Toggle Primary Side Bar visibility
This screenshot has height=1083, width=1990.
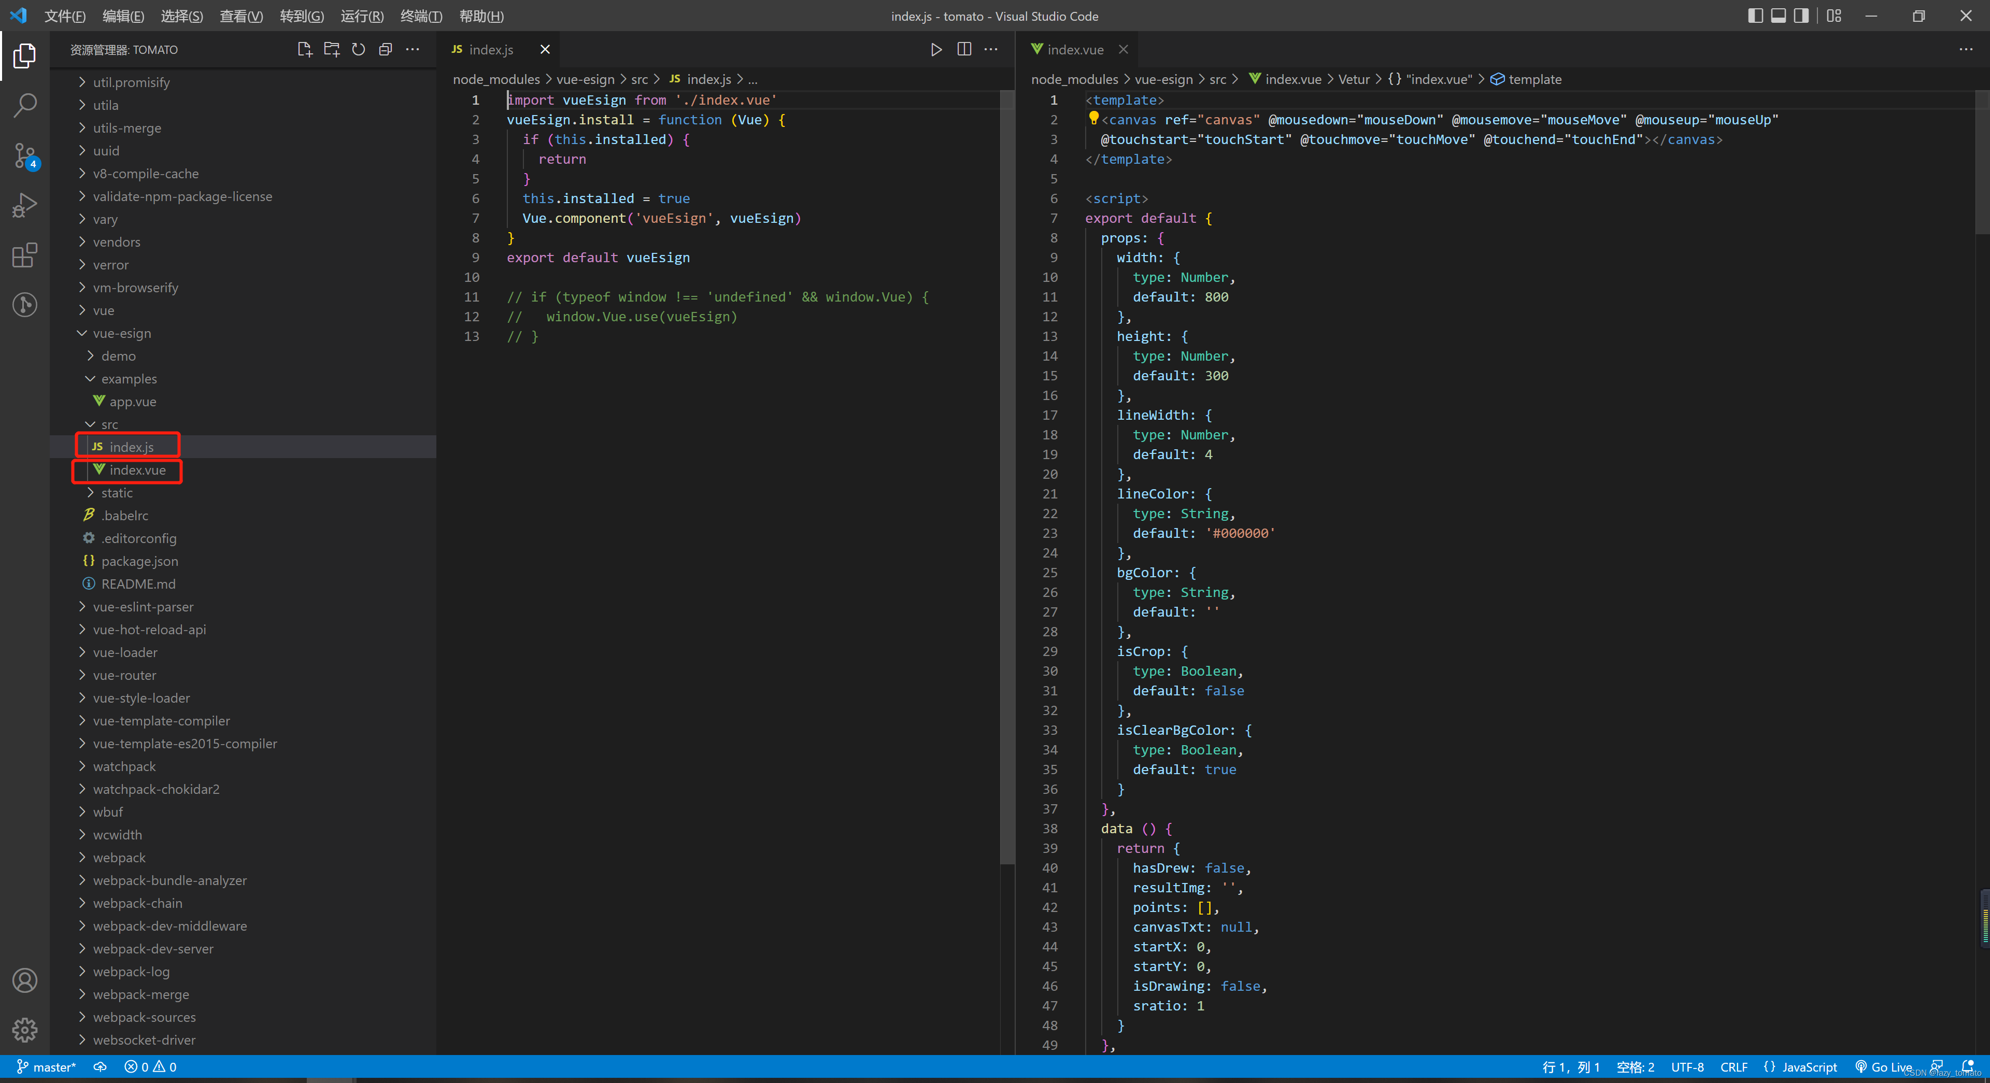1755,16
